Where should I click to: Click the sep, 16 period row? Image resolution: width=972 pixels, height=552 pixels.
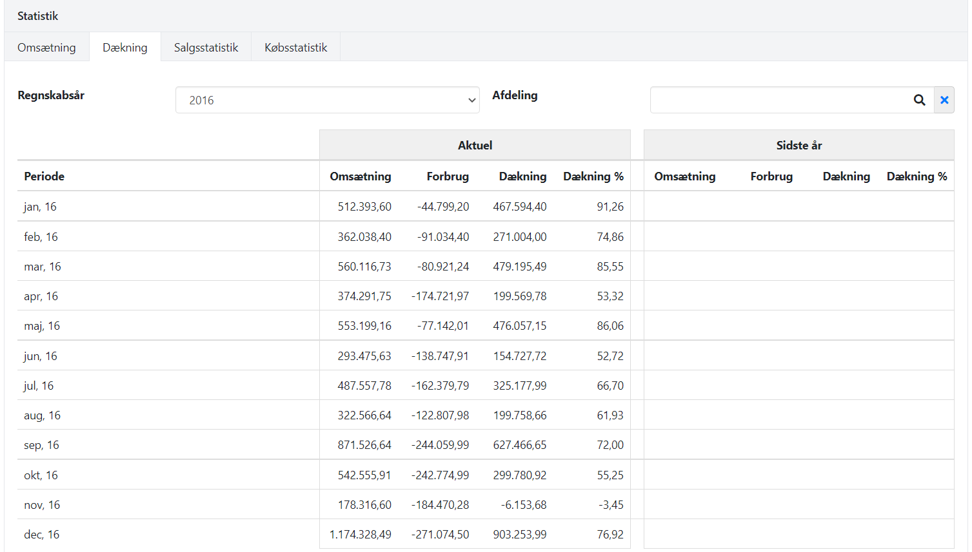41,445
